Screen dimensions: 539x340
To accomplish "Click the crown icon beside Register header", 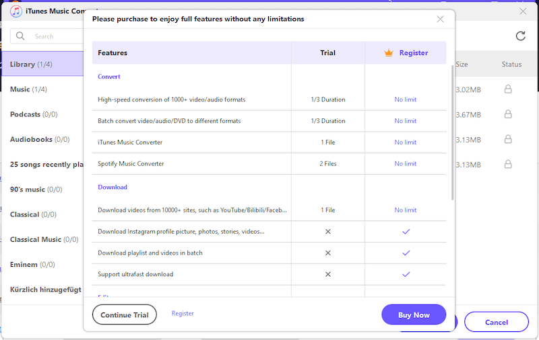I will click(388, 52).
